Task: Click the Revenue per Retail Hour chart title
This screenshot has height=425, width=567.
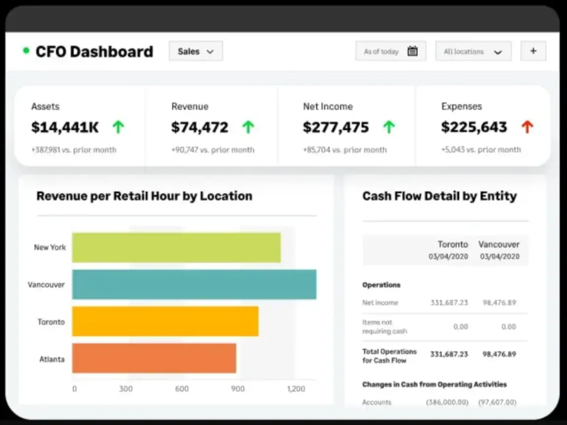Action: point(144,196)
